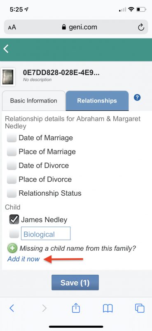Image resolution: width=152 pixels, height=331 pixels.
Task: Enable the Place of Marriage checkbox
Action: pos(12,152)
